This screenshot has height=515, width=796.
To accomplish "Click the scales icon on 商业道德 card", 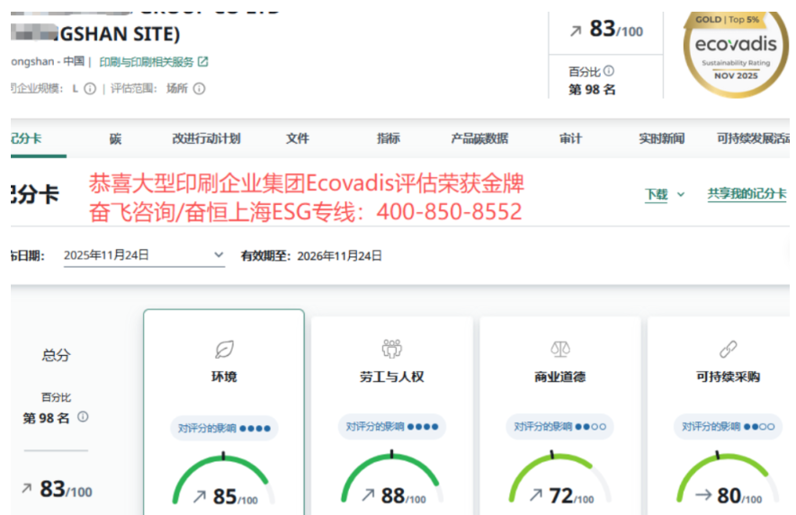I will (560, 349).
